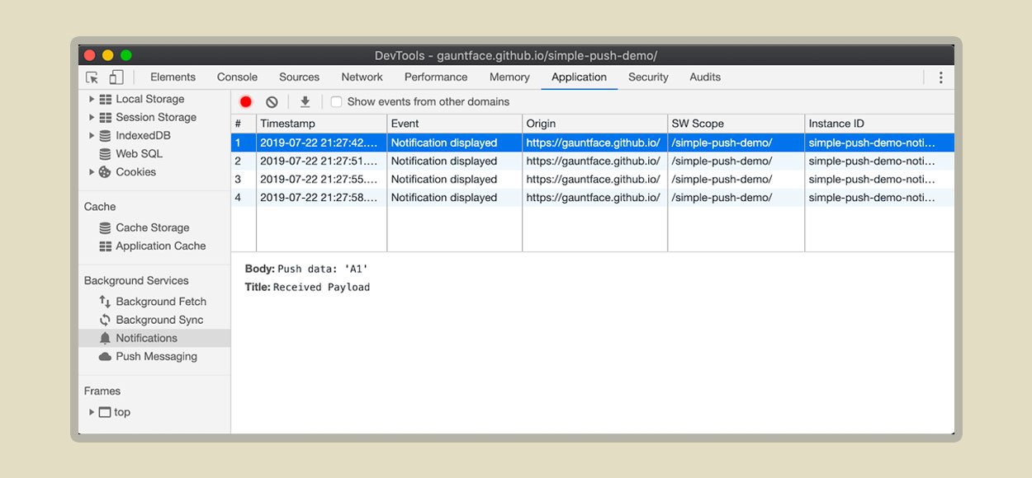Open the Audits tab

point(705,77)
